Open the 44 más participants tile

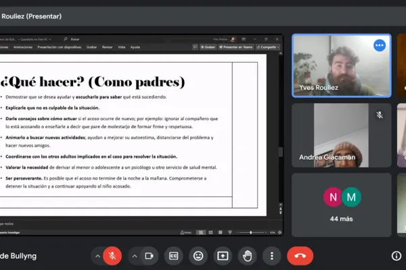coord(341,205)
